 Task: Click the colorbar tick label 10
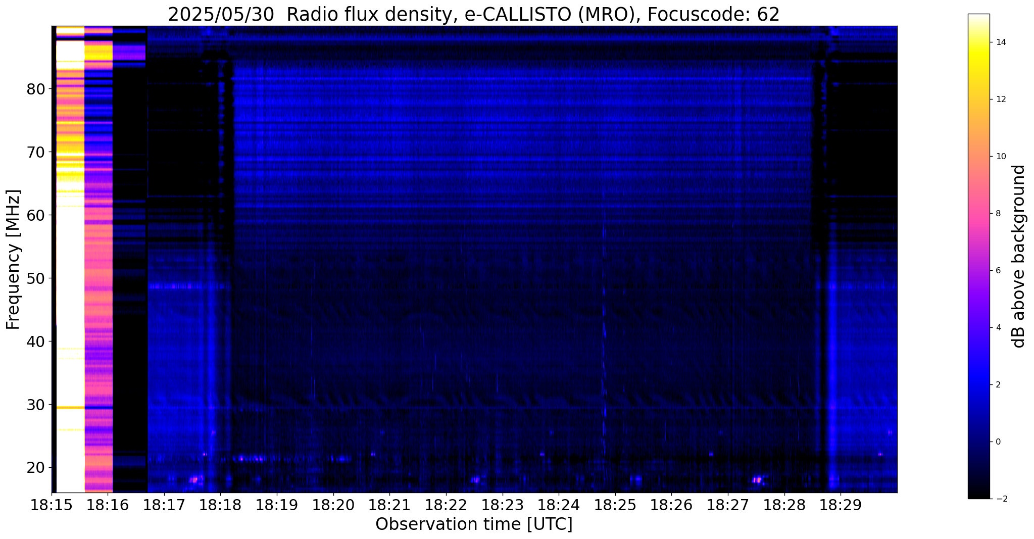click(x=1000, y=157)
